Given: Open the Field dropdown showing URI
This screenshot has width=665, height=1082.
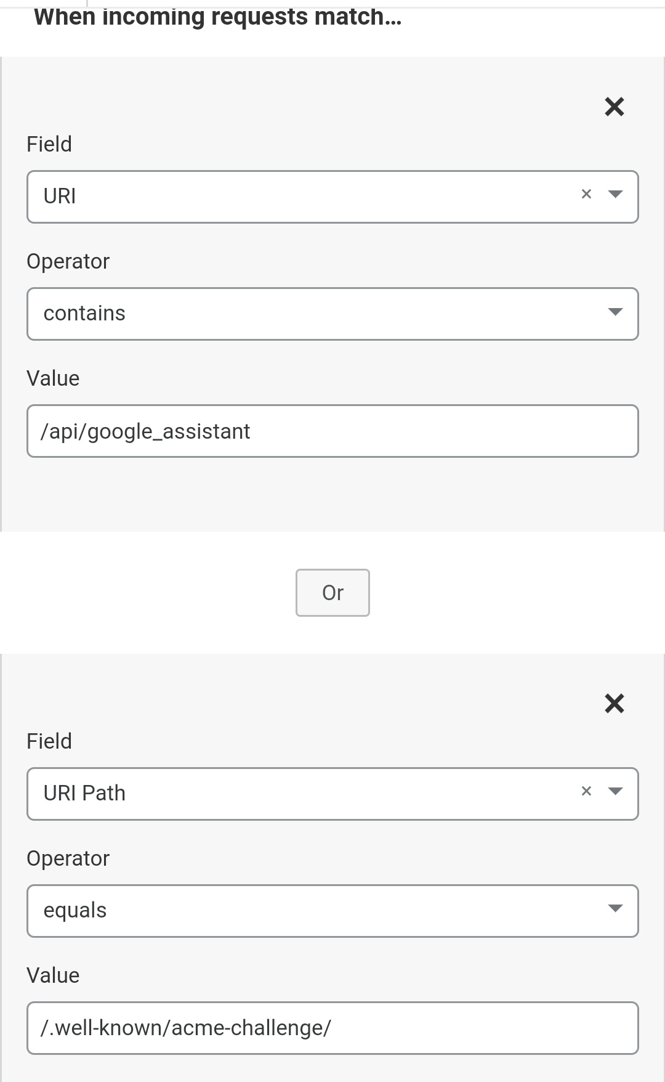Looking at the screenshot, I should coord(296,197).
